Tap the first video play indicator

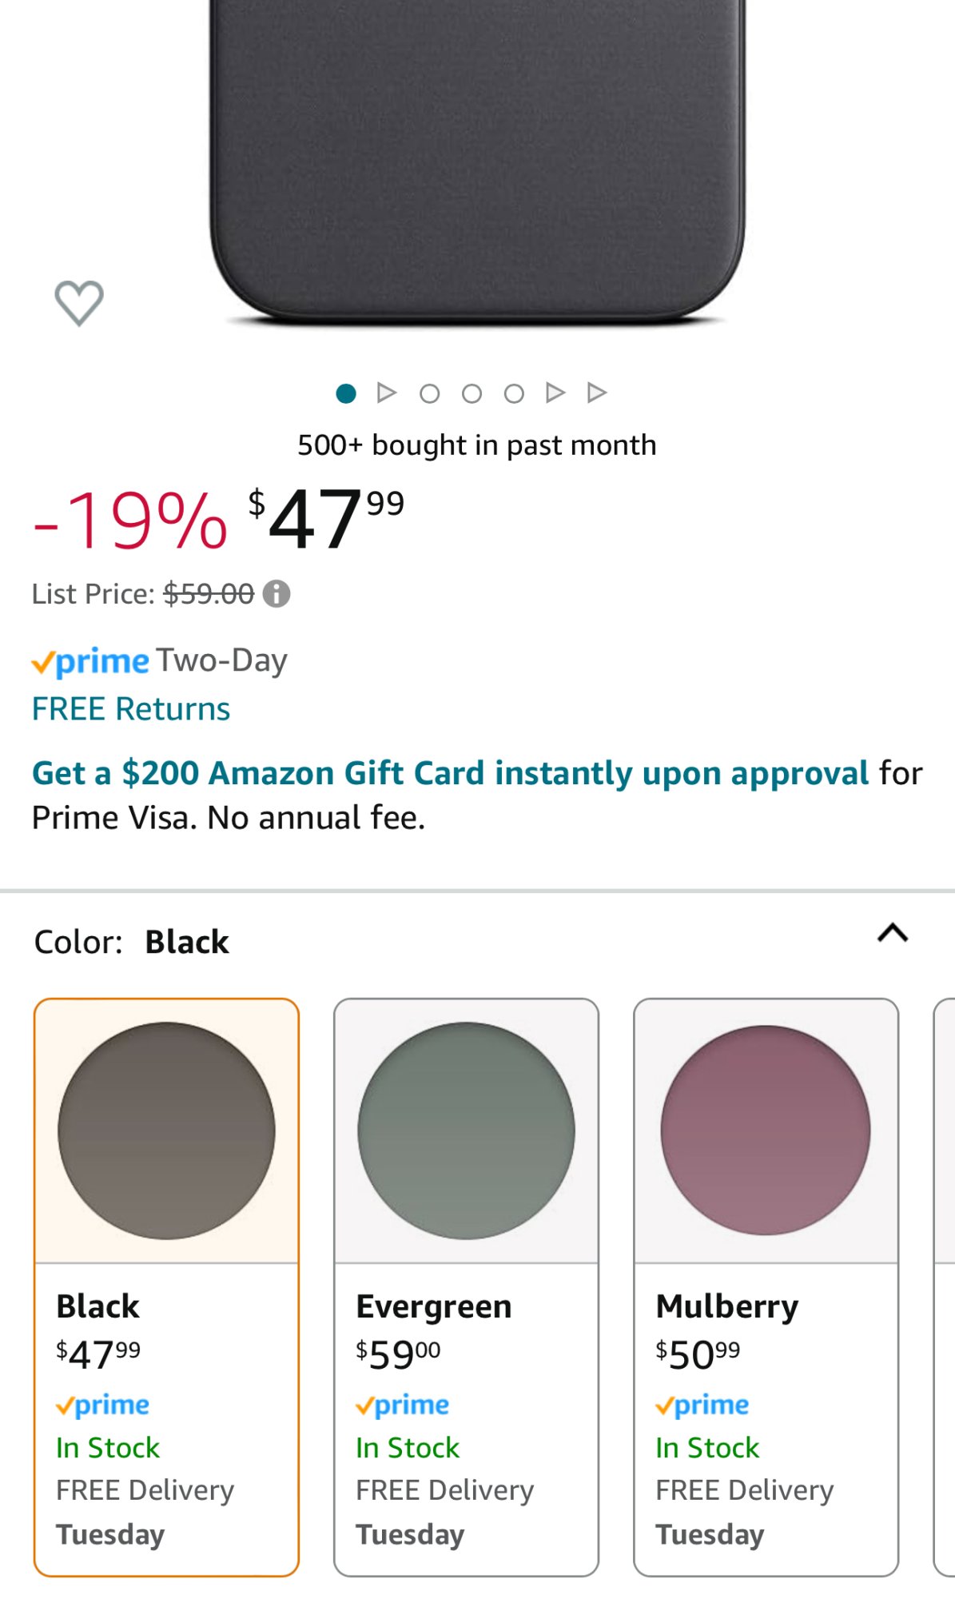tap(387, 393)
